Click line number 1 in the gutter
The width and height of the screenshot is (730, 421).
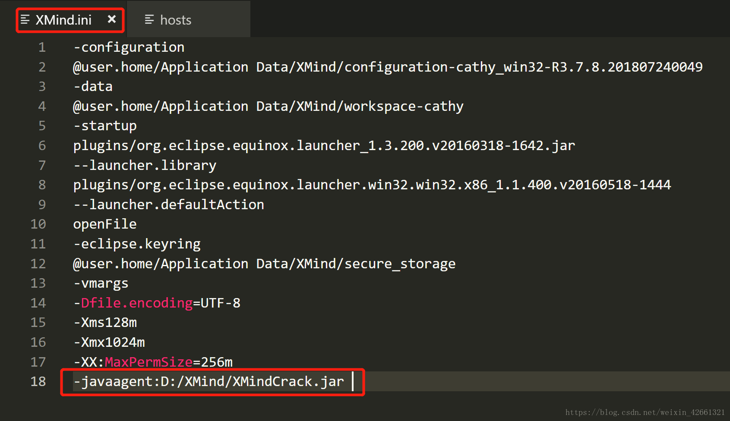(42, 47)
